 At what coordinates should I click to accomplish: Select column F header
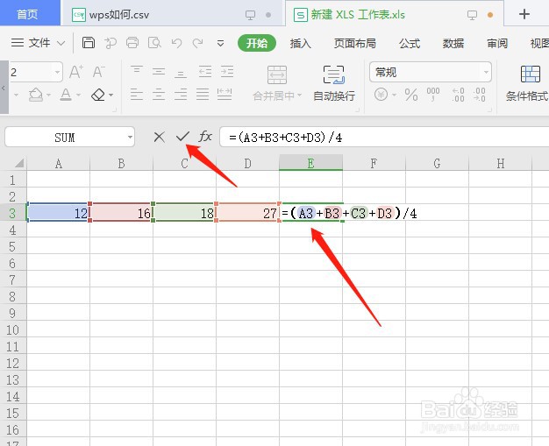[374, 163]
